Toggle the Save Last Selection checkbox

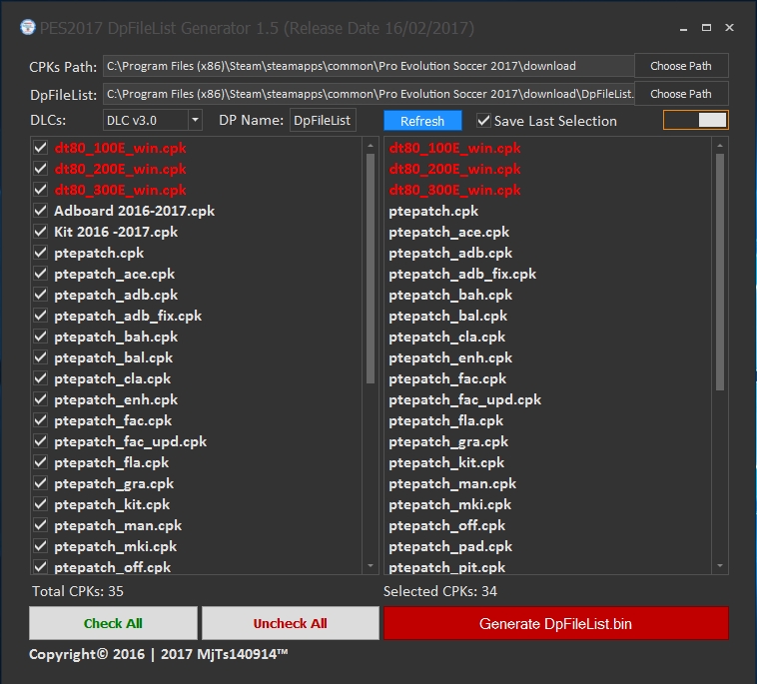(x=484, y=121)
